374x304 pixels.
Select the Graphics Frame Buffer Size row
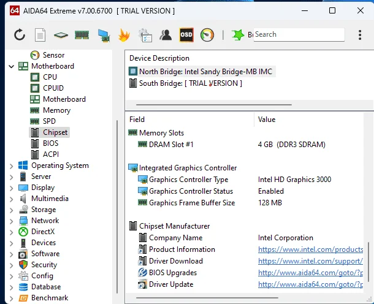246,203
